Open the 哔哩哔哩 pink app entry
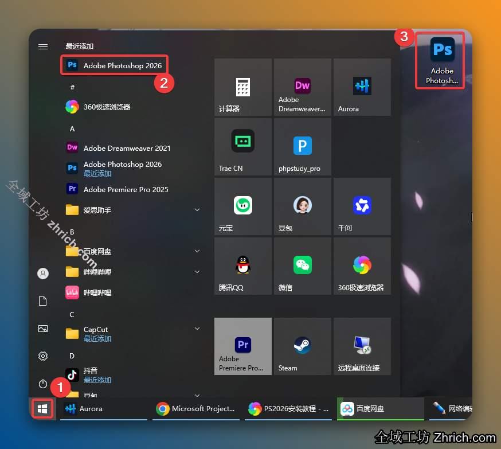 click(88, 292)
